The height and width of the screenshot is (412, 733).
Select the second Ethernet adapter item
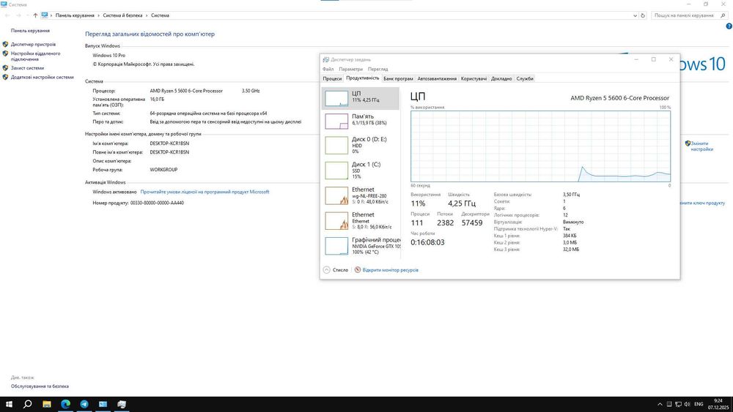click(361, 221)
